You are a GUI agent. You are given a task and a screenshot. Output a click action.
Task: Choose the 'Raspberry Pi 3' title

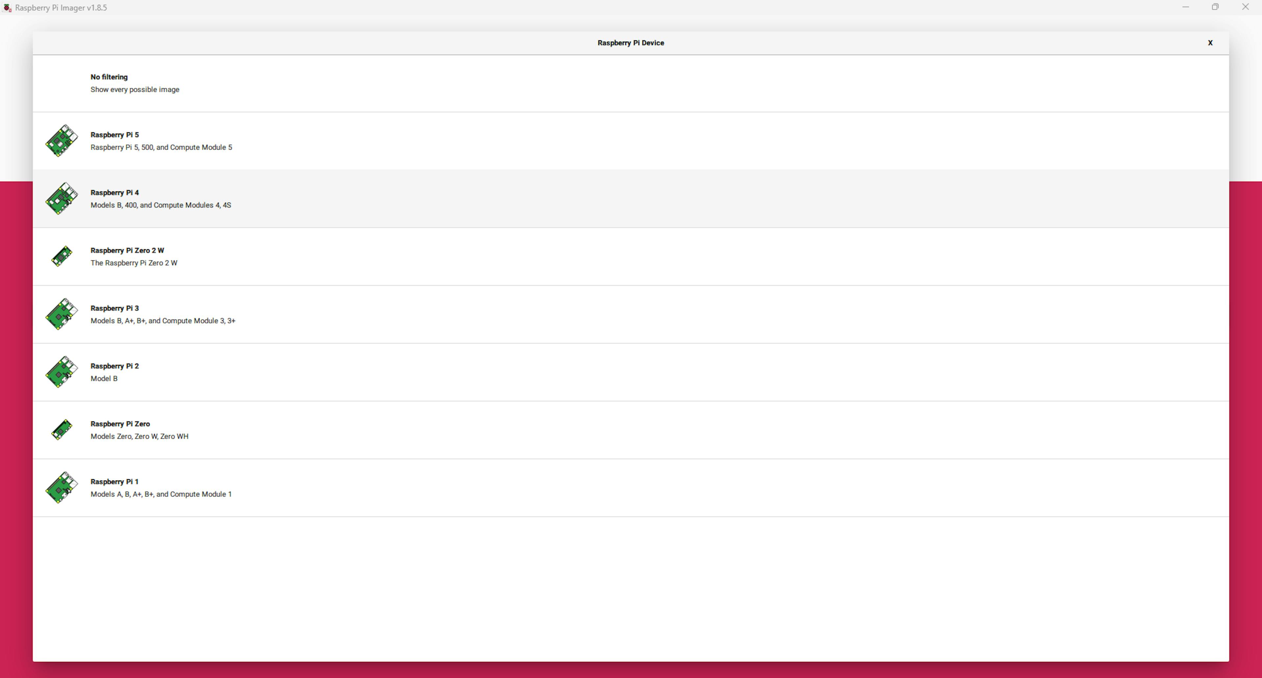pyautogui.click(x=115, y=308)
